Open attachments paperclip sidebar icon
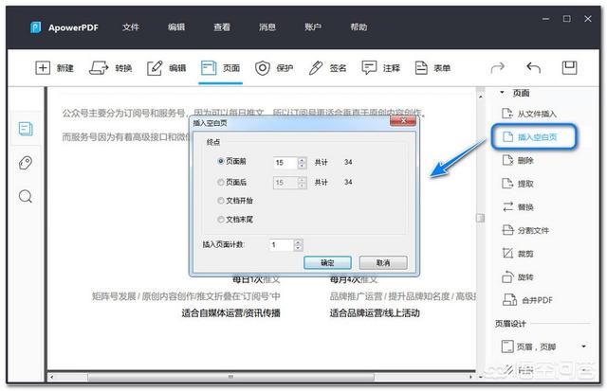The height and width of the screenshot is (391, 607). click(x=26, y=163)
